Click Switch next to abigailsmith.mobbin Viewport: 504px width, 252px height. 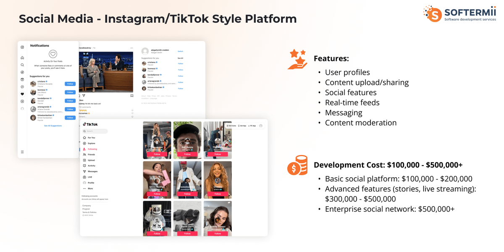pos(181,51)
